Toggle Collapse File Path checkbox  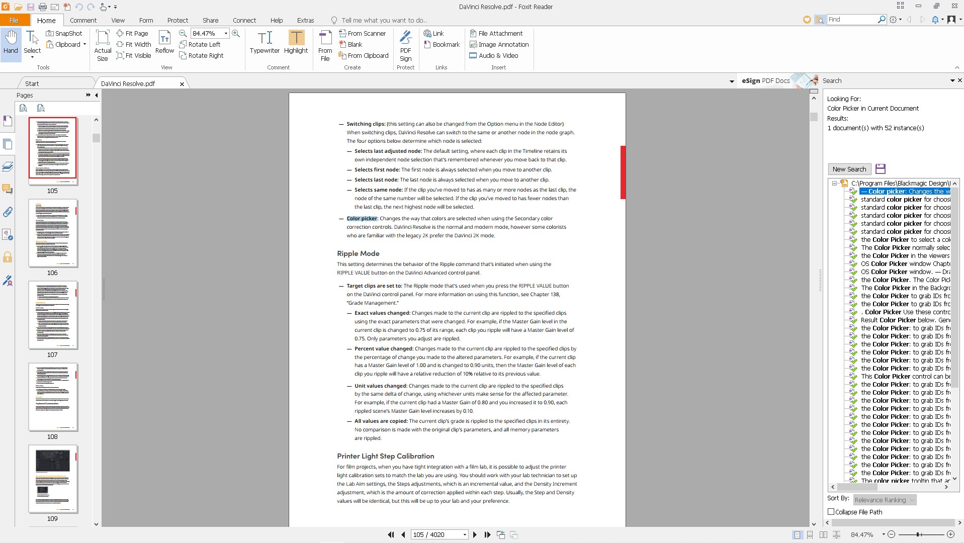tap(831, 512)
